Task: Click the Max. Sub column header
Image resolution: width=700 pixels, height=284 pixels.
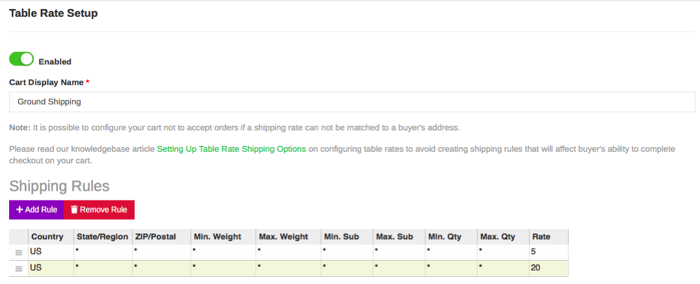Action: point(398,237)
